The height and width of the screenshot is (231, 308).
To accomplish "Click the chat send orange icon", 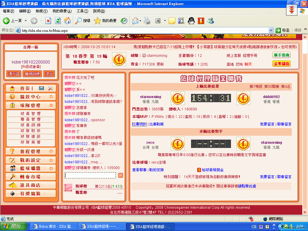I will point(121,175).
